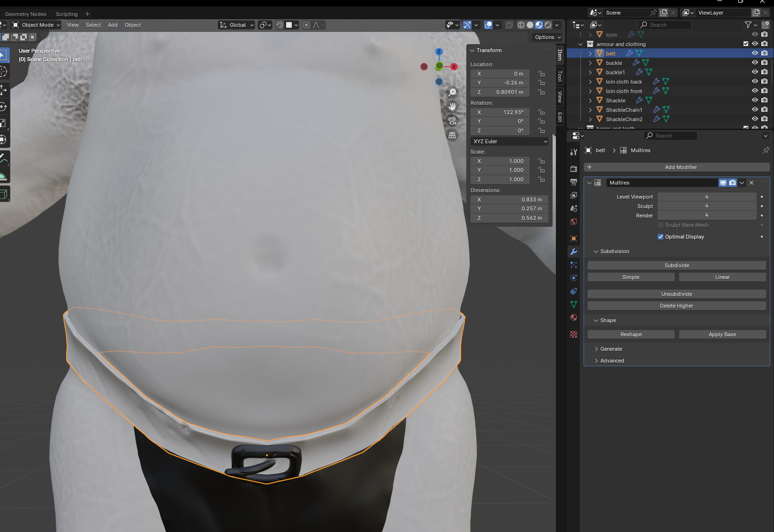The image size is (774, 532).
Task: Enable the Optimal Display checkbox
Action: (660, 237)
